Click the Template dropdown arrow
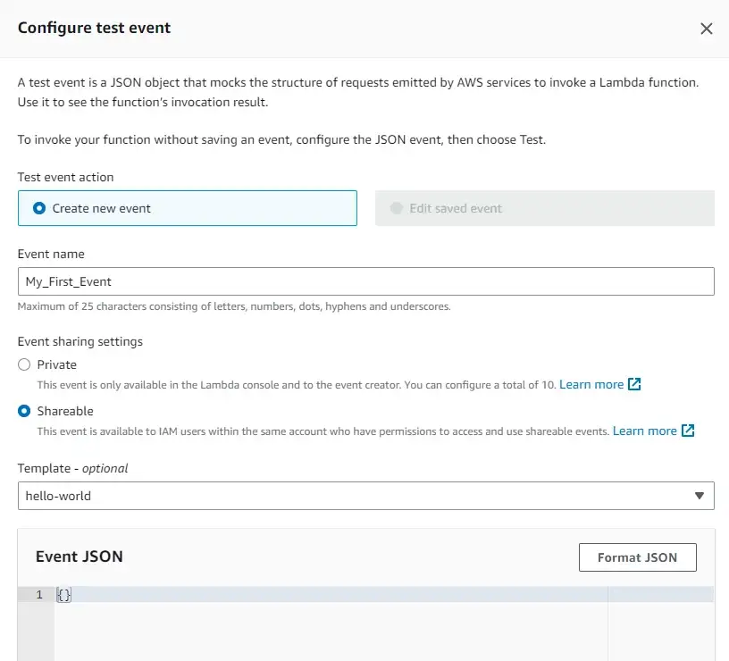 (699, 496)
